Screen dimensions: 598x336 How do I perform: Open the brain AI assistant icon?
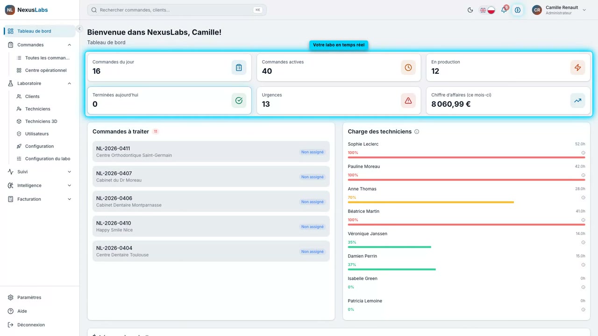(518, 10)
